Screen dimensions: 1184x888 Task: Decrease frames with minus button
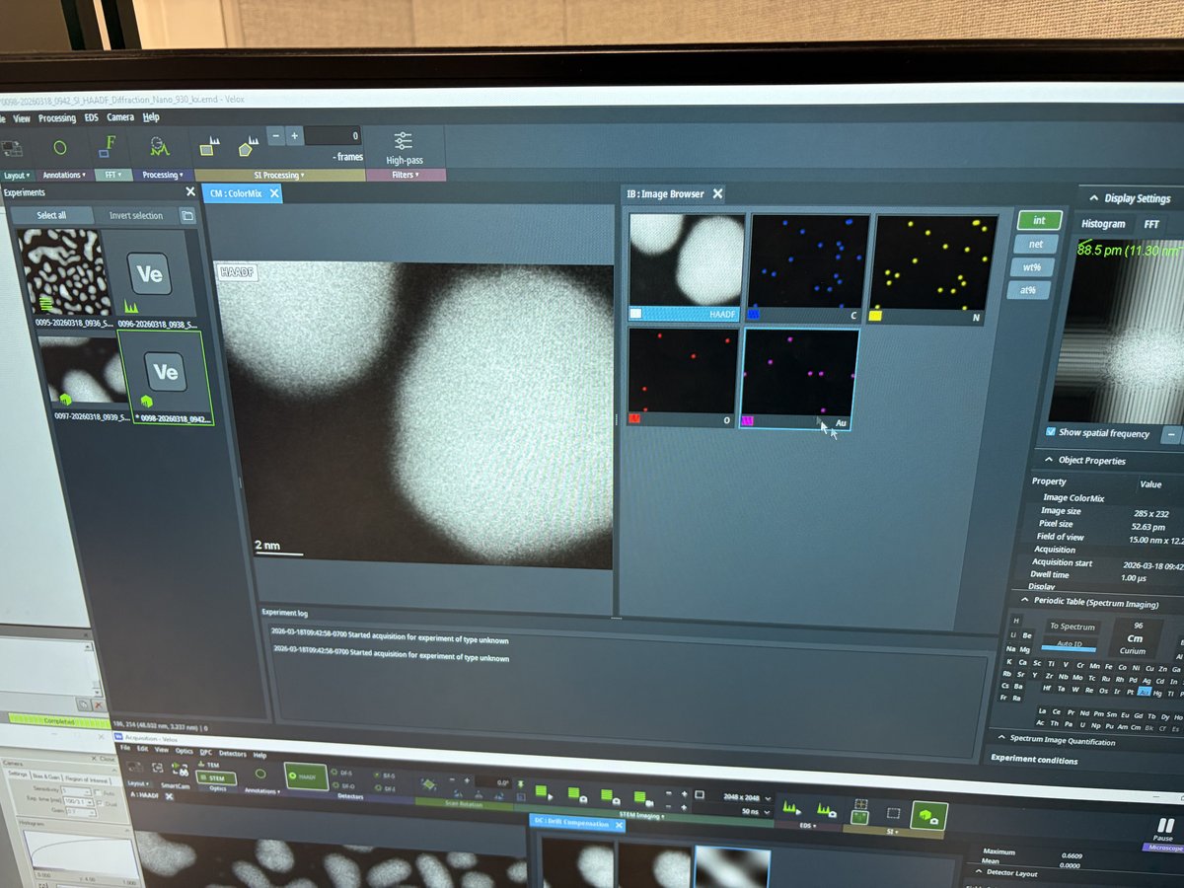(276, 135)
